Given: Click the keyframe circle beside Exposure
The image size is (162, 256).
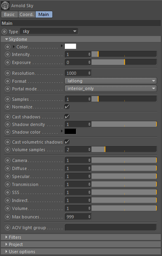Looking at the screenshot, I should 8,62.
